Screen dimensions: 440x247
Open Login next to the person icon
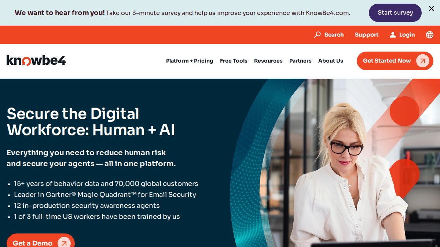click(x=402, y=35)
